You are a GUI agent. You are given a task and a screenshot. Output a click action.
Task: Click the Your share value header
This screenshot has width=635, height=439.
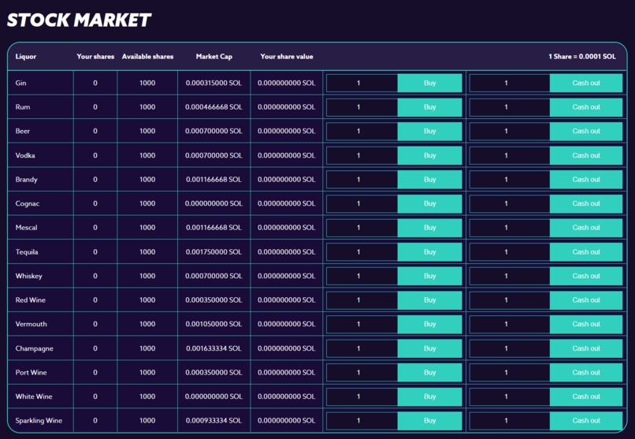click(x=287, y=57)
